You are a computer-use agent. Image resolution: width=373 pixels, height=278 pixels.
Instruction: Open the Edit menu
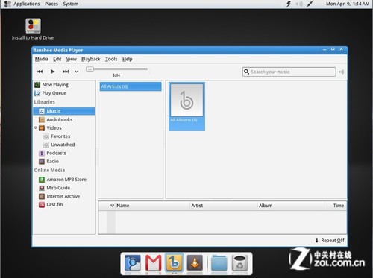tap(57, 59)
